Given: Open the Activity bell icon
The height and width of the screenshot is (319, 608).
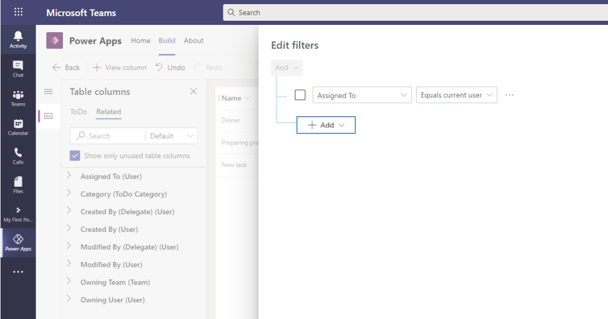Looking at the screenshot, I should [x=18, y=40].
